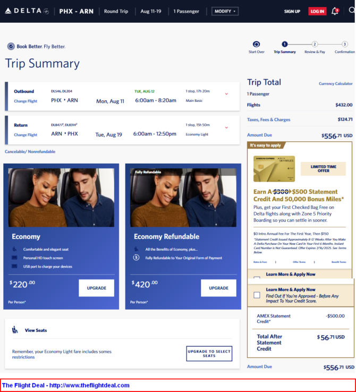The height and width of the screenshot is (392, 356).
Task: Open the notifications bell icon
Action: click(x=335, y=11)
